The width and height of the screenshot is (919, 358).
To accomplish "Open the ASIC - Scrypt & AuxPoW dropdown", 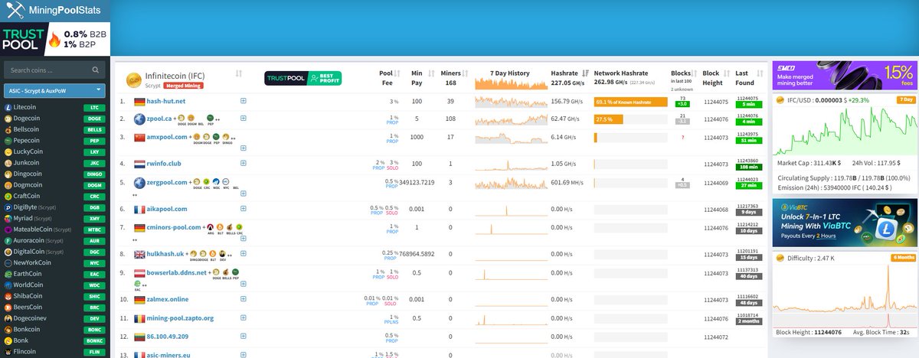I will point(54,90).
